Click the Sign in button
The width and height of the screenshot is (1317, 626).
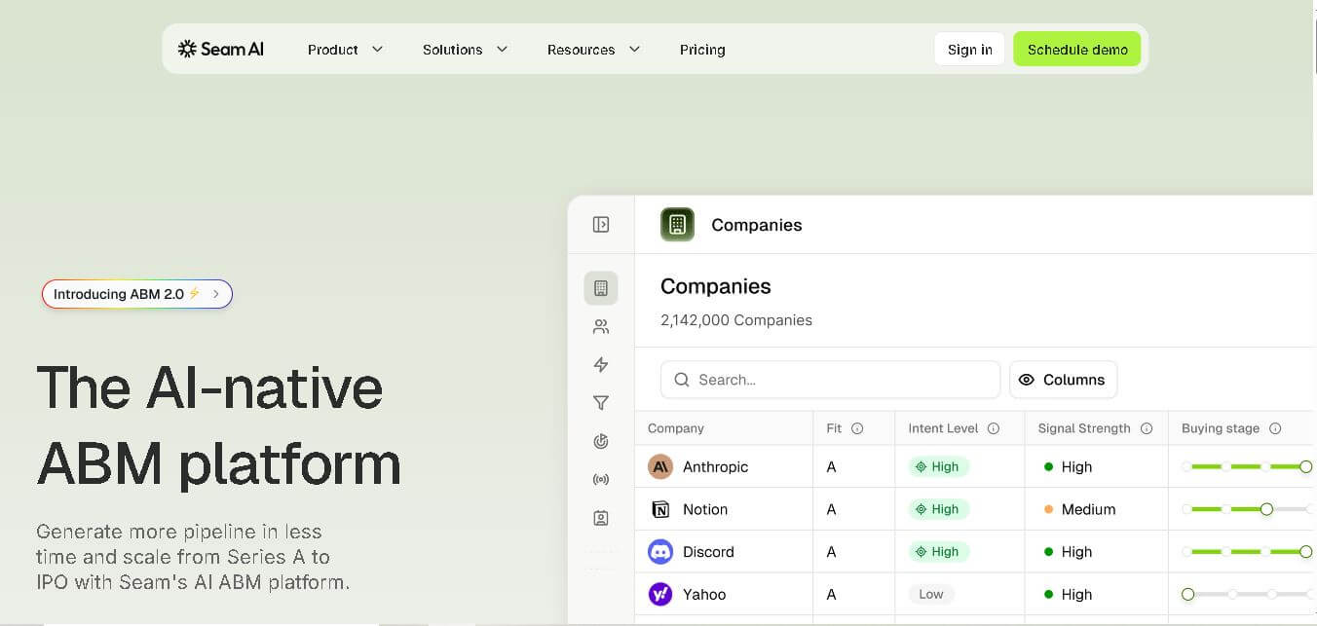pyautogui.click(x=970, y=50)
